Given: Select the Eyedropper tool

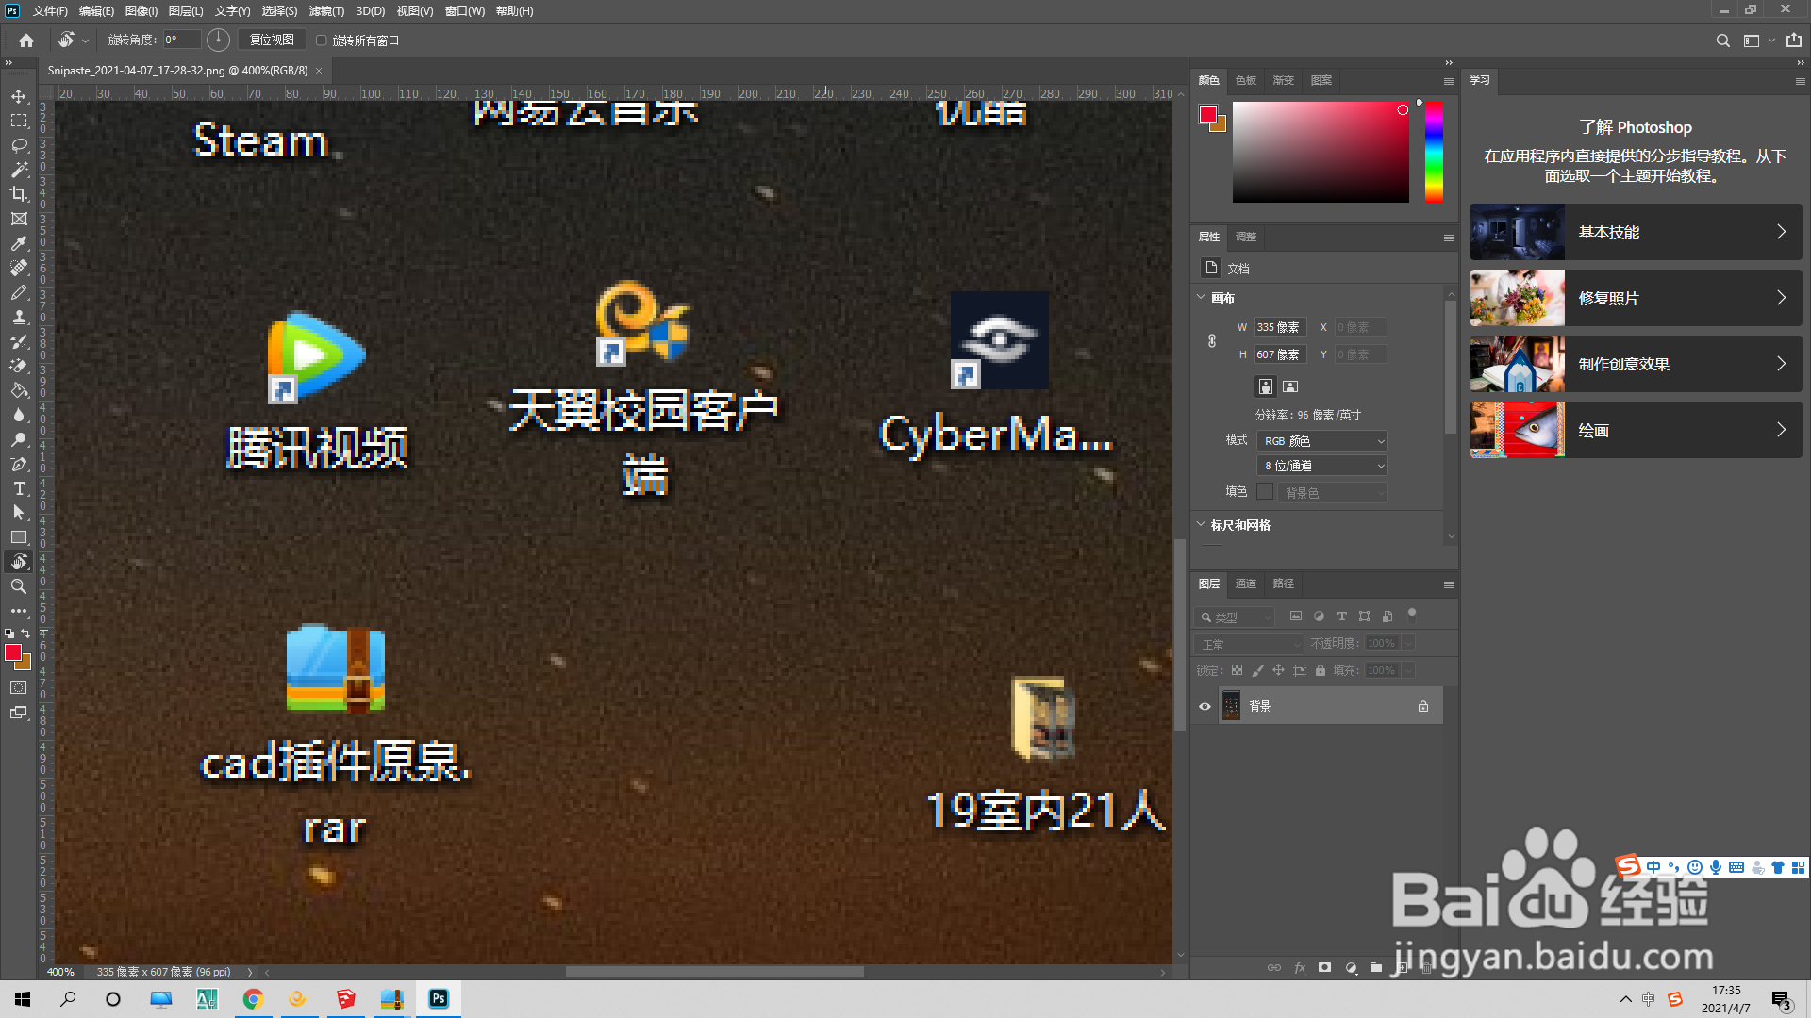Looking at the screenshot, I should point(19,243).
